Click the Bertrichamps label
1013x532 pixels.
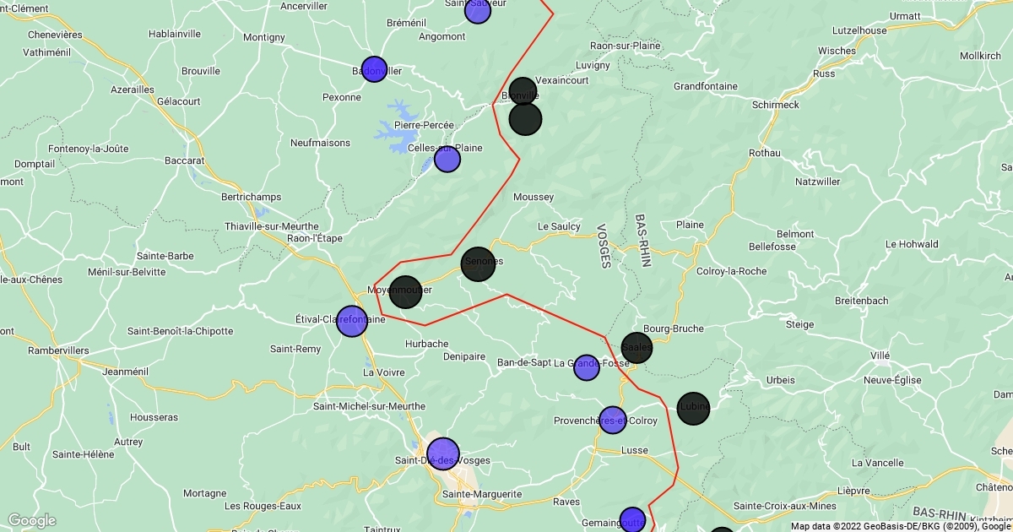pyautogui.click(x=250, y=197)
